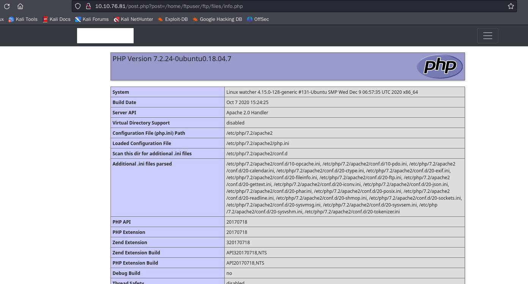
Task: Click the Linux watcher 4.15.0-128-generic value
Action: (x=322, y=92)
